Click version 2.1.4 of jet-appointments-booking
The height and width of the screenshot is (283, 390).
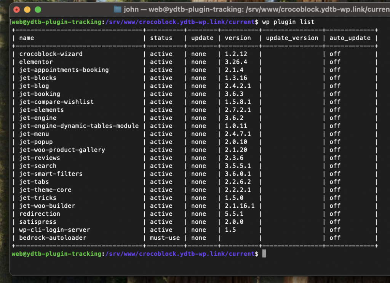point(234,70)
